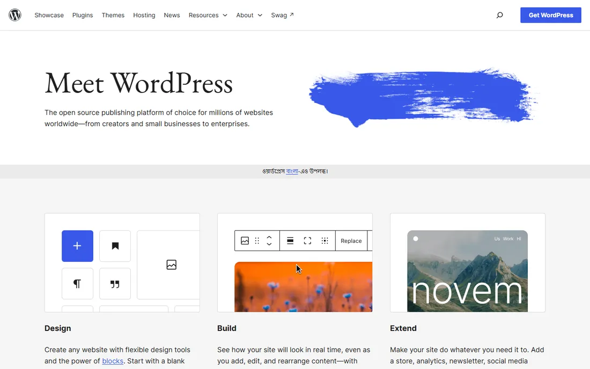The image size is (590, 369).
Task: Click the image block icon in Build toolbar
Action: [x=245, y=241]
